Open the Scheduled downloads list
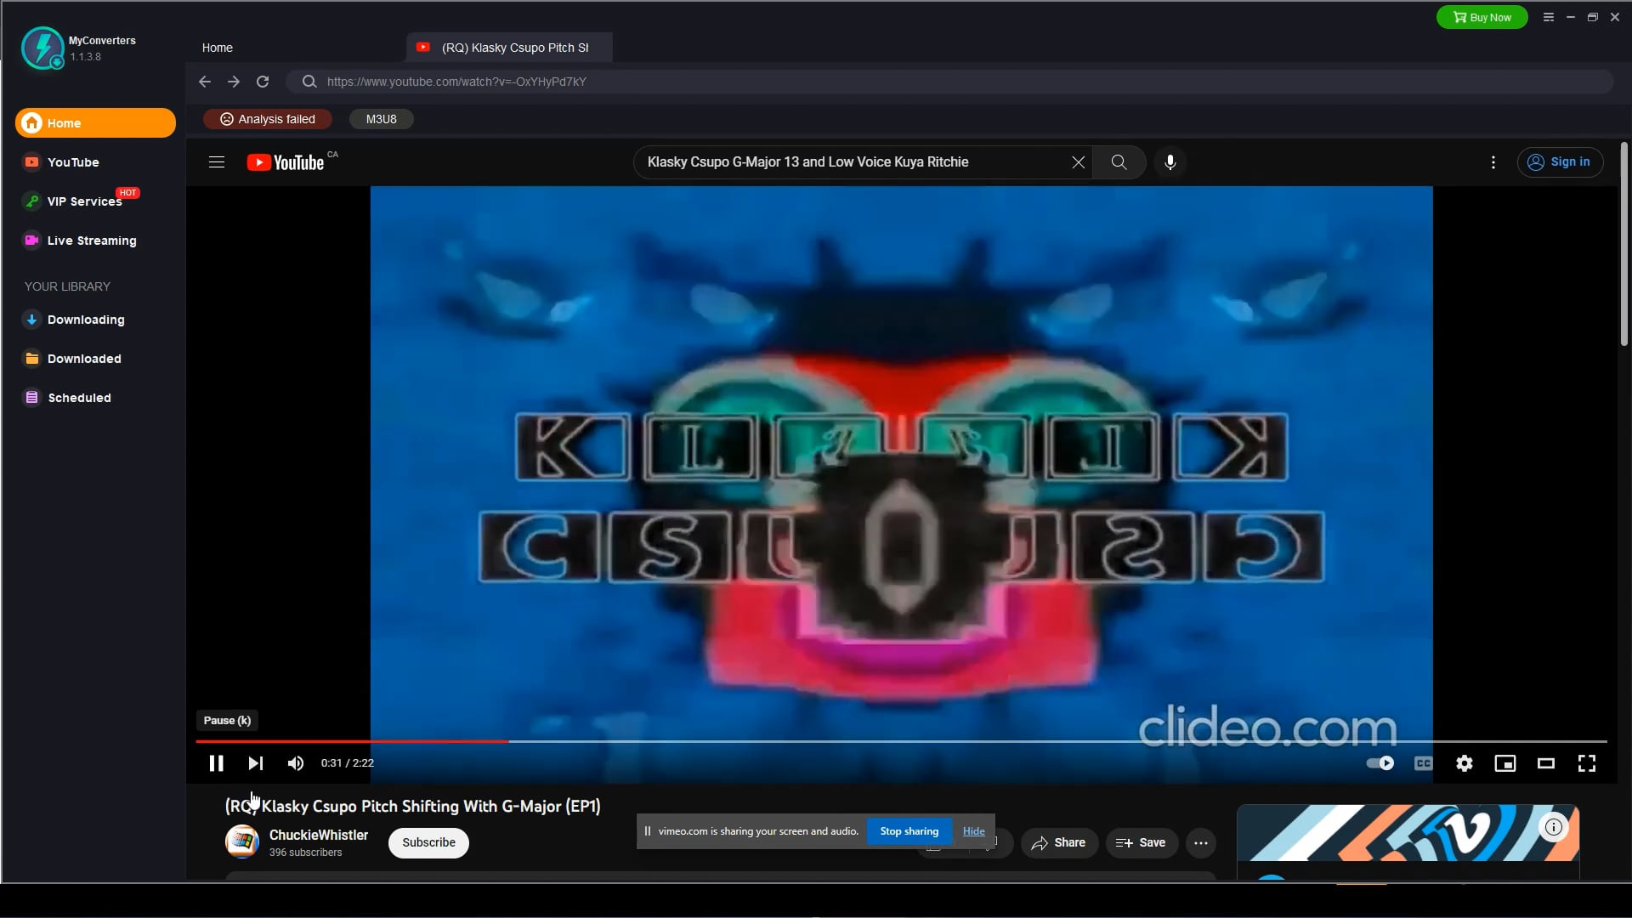The image size is (1632, 918). click(x=79, y=397)
